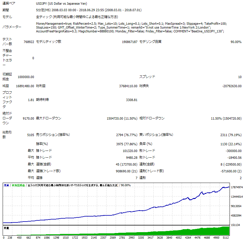Screen dimensions: 244x241
Task: Click the gross profit value 37684110.00
Action: pos(128,86)
